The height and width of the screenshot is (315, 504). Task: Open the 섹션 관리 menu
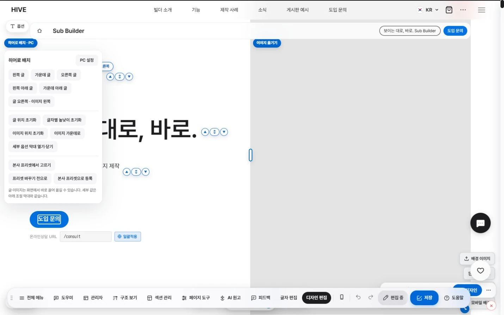[159, 298]
